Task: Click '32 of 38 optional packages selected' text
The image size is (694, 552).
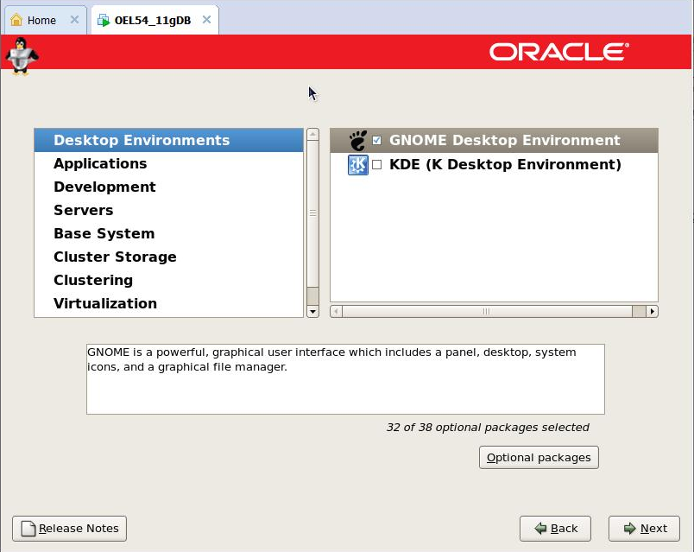Action: click(x=488, y=428)
